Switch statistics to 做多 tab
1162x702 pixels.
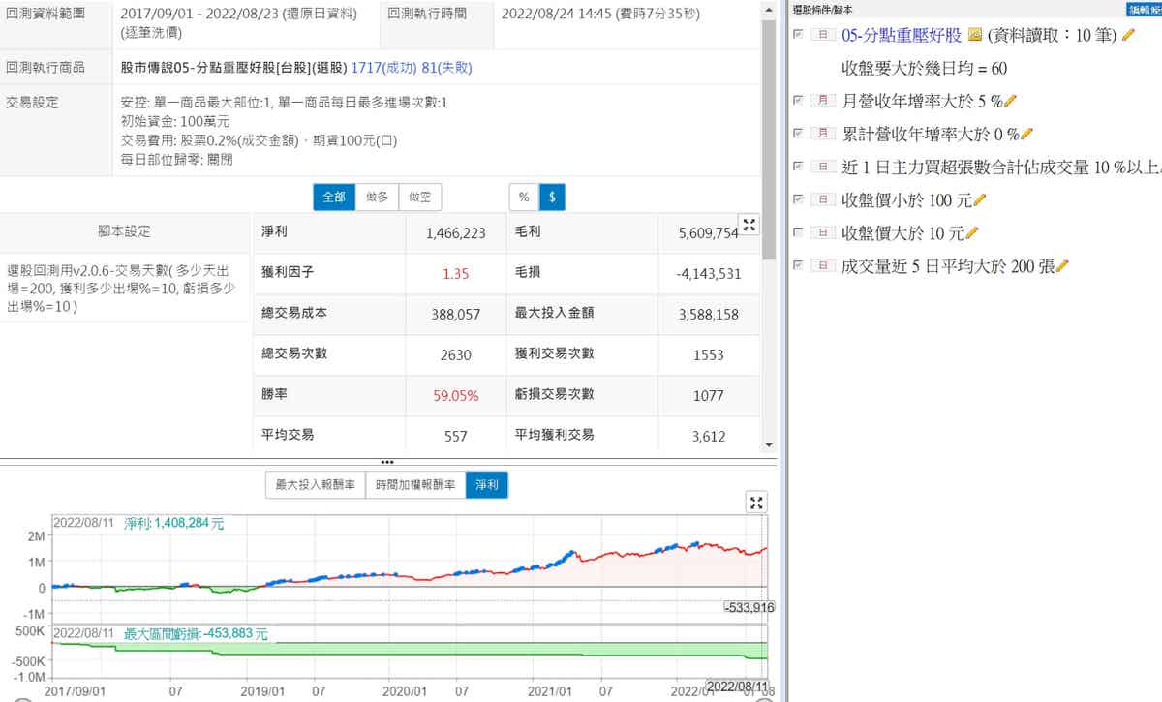click(378, 197)
